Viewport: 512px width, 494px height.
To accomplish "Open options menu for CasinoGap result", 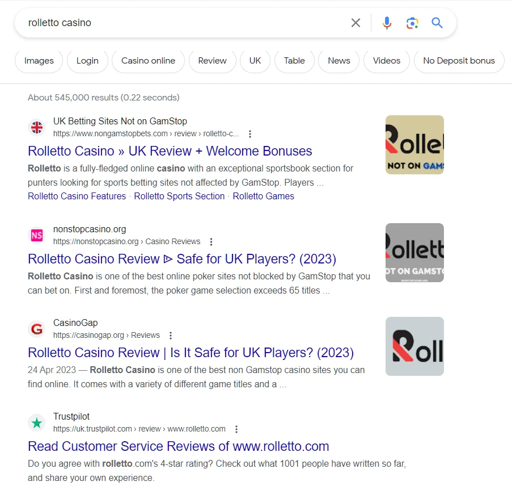I will tap(171, 336).
